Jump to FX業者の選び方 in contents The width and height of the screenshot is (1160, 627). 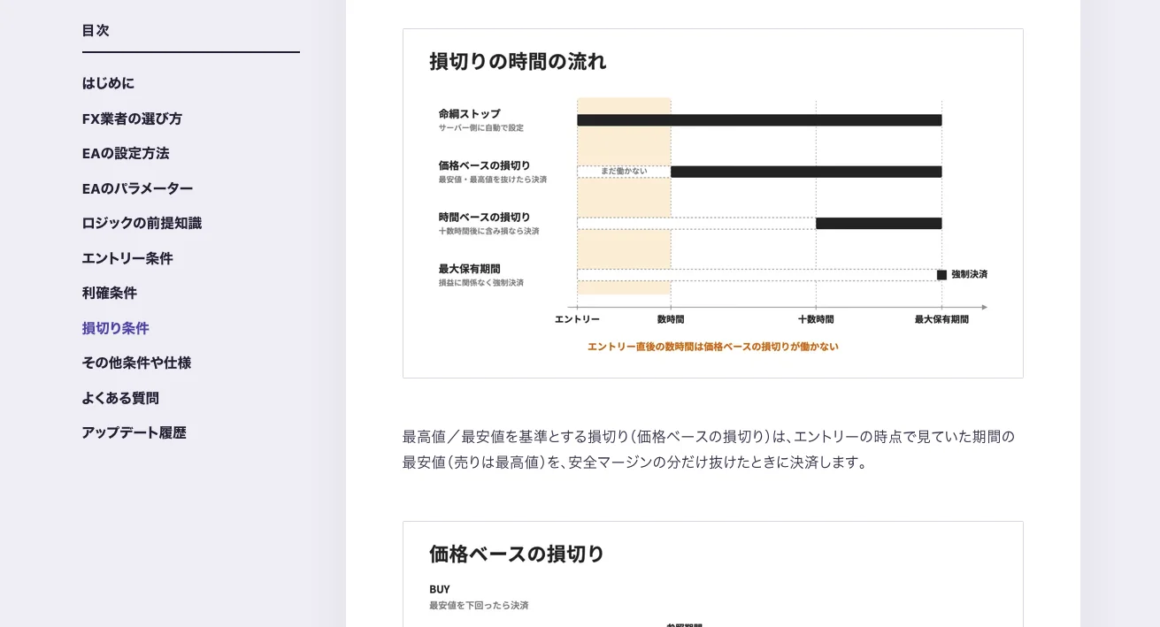click(132, 119)
